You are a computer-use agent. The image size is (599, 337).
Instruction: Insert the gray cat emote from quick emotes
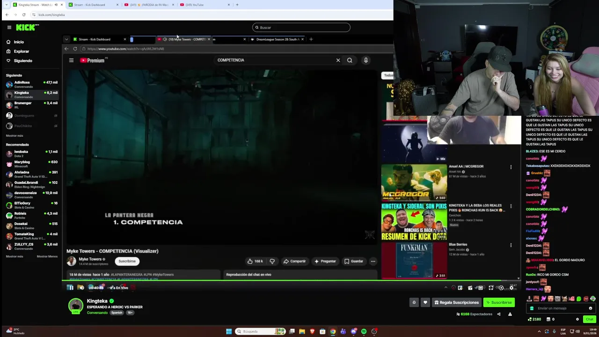pos(557,299)
